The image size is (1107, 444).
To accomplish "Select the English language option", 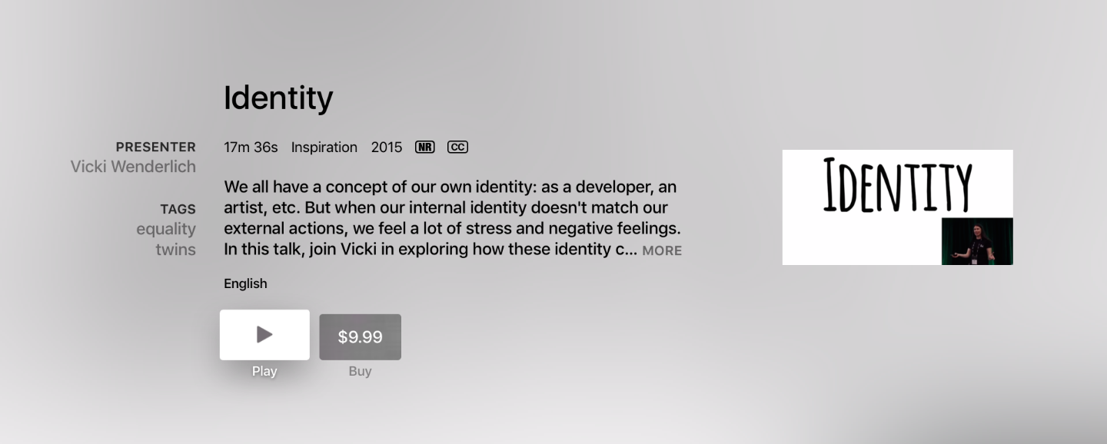I will (245, 283).
